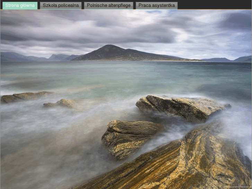The height and width of the screenshot is (189, 252).
Task: Go to the Szkoła policealna page
Action: [61, 6]
